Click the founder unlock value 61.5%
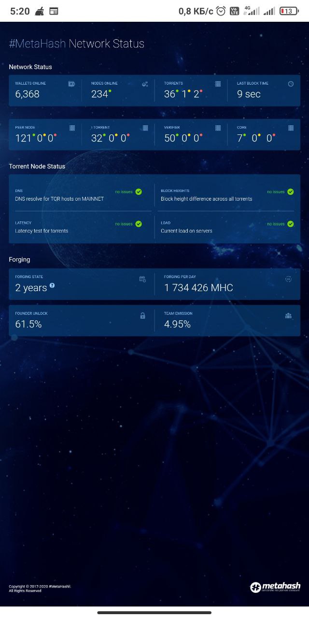The height and width of the screenshot is (619, 309). pyautogui.click(x=28, y=324)
